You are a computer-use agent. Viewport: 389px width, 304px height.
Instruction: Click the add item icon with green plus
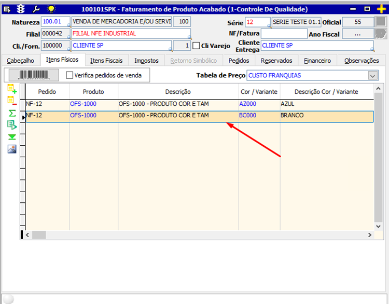coord(12,89)
